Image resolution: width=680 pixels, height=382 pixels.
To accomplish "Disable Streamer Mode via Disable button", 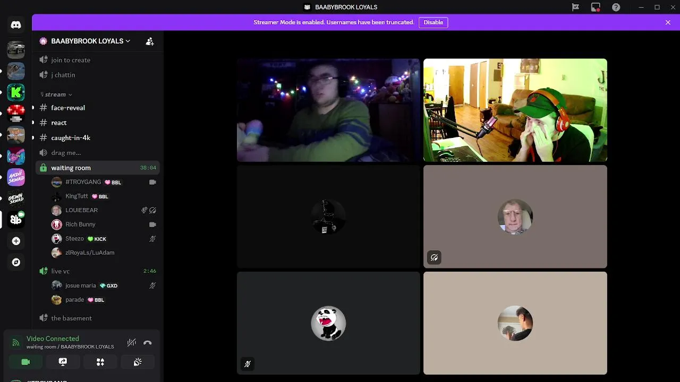I will click(433, 22).
